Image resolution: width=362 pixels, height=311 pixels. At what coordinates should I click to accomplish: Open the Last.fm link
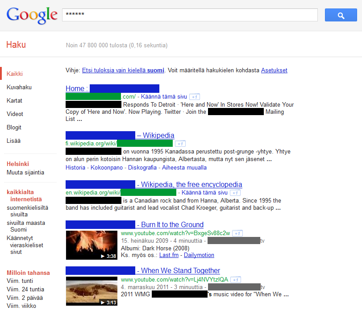tap(169, 255)
